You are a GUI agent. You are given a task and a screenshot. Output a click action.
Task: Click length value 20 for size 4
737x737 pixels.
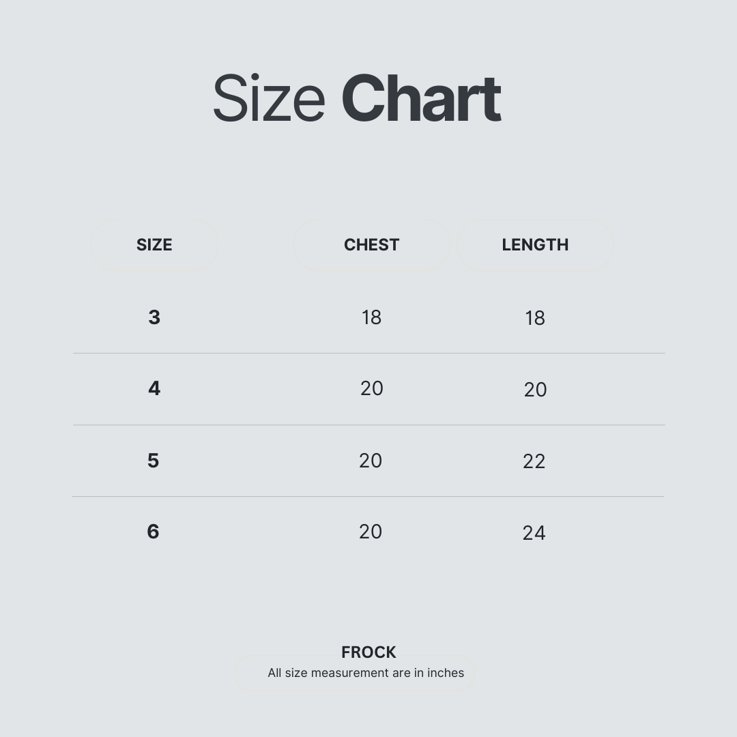click(x=536, y=390)
